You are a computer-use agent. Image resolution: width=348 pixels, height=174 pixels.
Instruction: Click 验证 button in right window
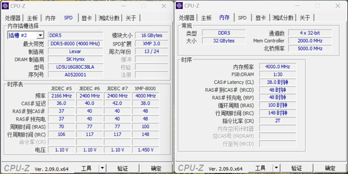(x=297, y=168)
